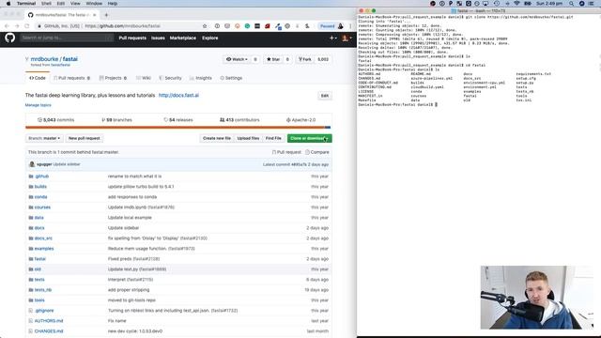Open the Terminal menu in menu bar

coord(26,4)
